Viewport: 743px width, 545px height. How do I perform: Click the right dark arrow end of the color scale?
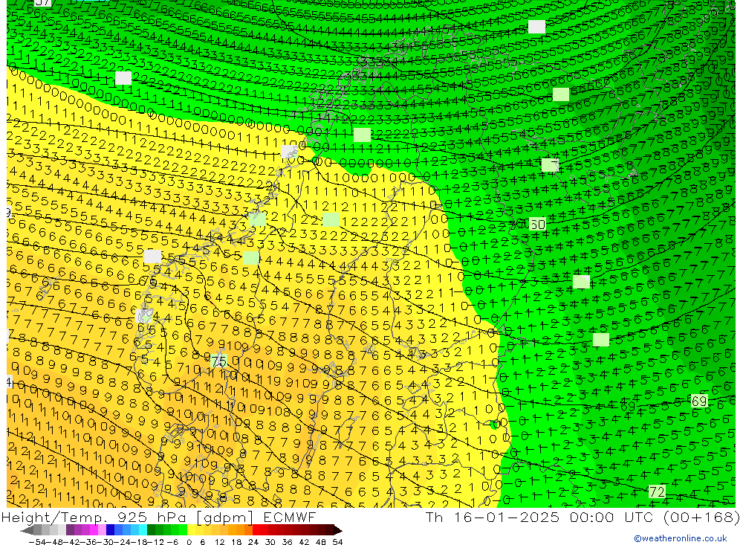point(338,531)
